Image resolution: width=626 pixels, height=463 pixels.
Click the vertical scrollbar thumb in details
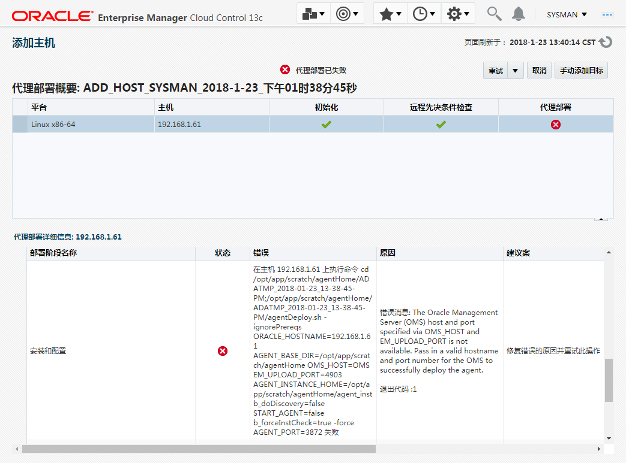[609, 380]
